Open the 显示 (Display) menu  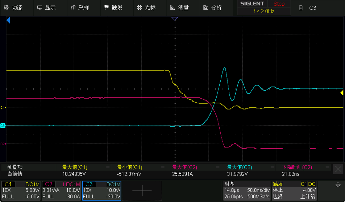pyautogui.click(x=47, y=7)
